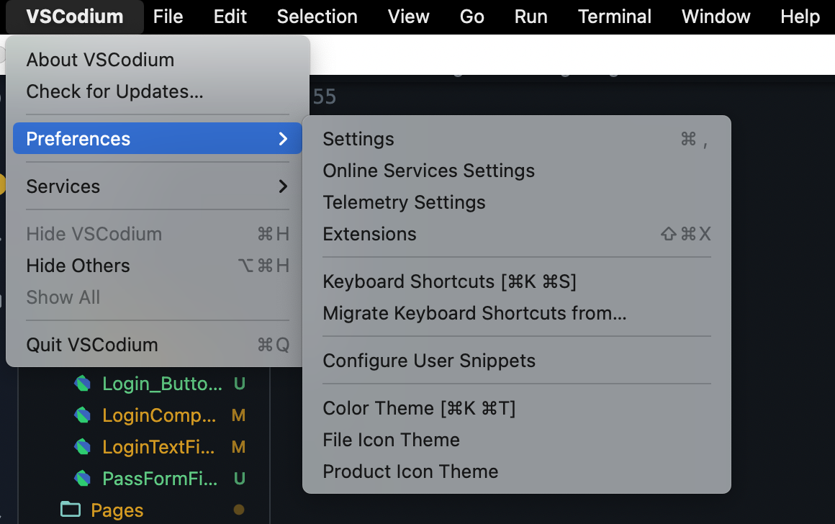Open Login_Butto... file in explorer
The width and height of the screenshot is (835, 524).
(162, 384)
